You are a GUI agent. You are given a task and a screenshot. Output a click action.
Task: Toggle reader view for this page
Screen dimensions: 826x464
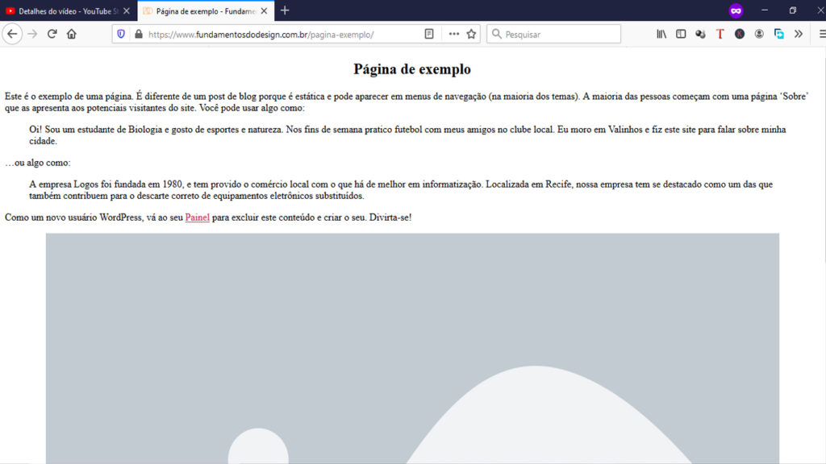429,34
